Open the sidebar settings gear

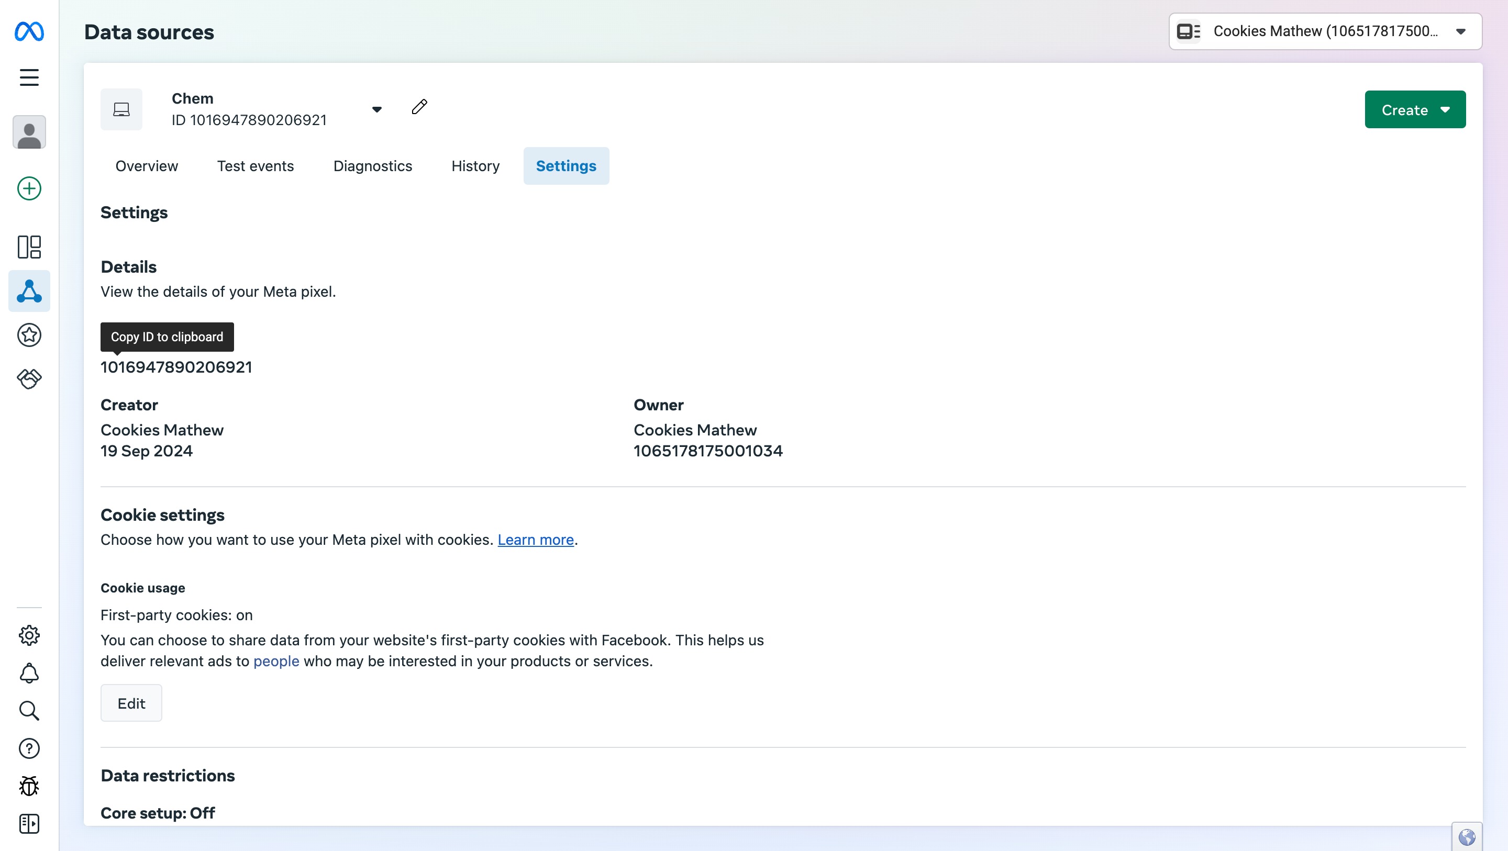point(29,635)
